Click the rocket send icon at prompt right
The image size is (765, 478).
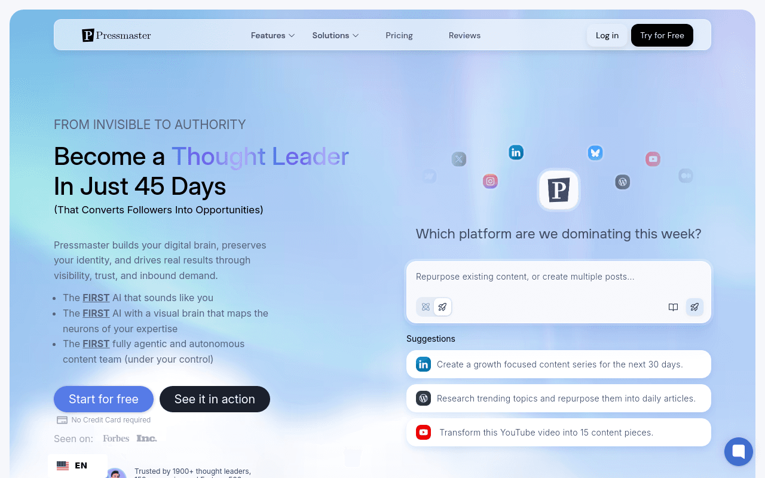tap(694, 307)
